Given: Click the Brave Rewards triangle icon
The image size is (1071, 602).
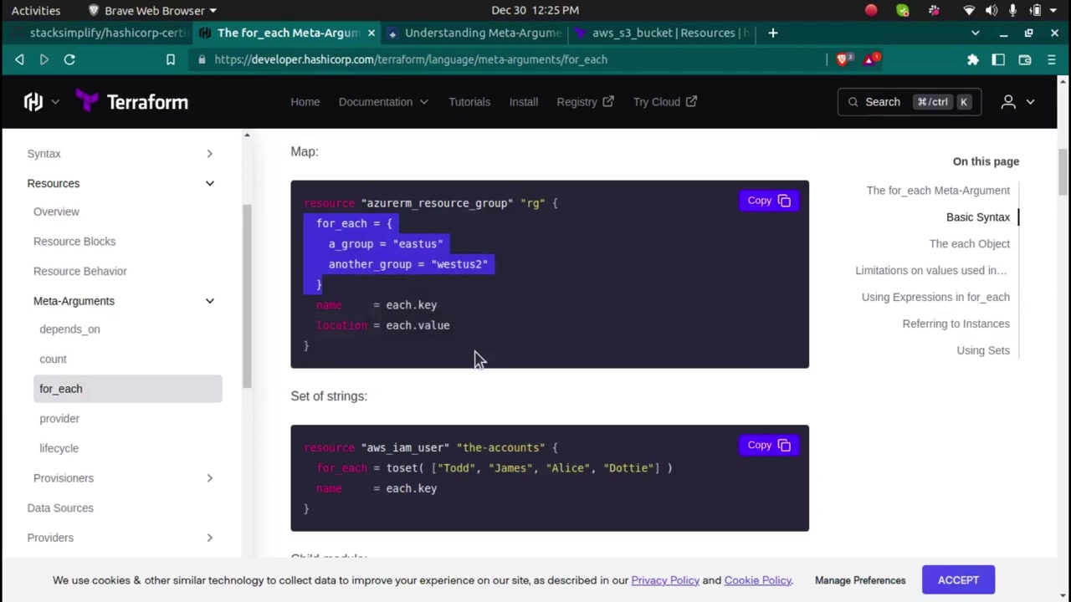Looking at the screenshot, I should (871, 59).
